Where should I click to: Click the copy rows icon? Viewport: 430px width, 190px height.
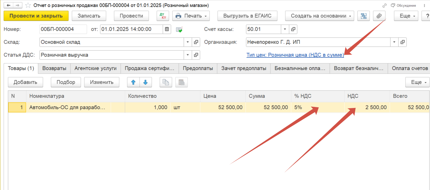click(x=166, y=82)
